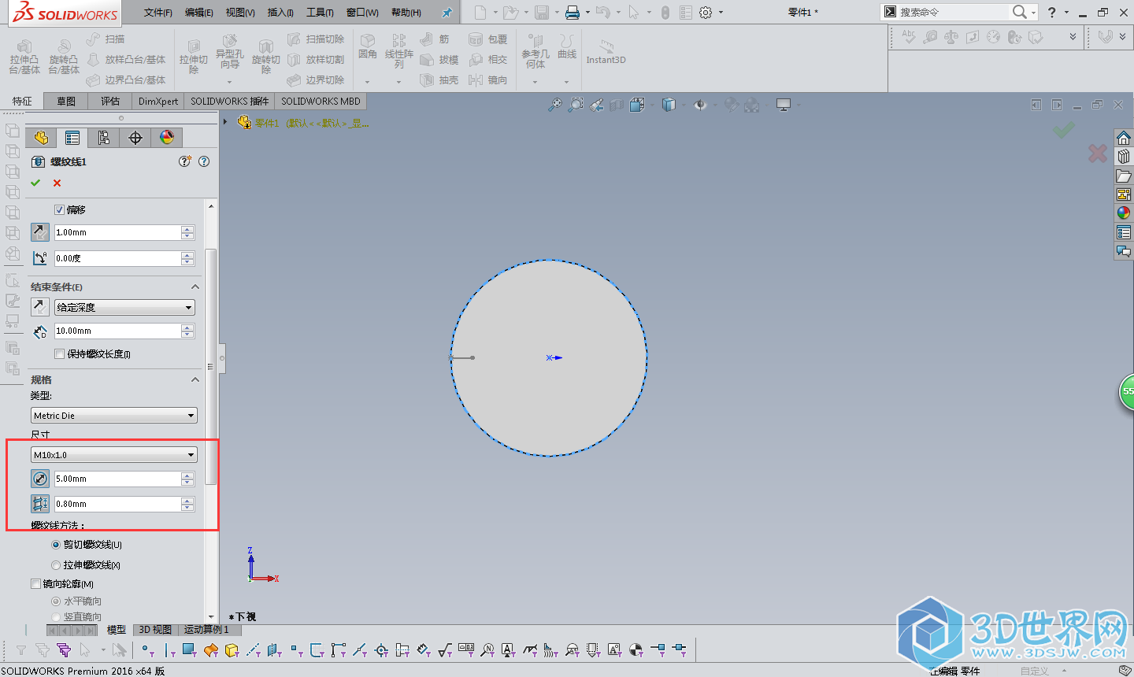Screen dimensions: 1134x677
Task: Open the 给定深度 end condition dropdown
Action: (125, 307)
